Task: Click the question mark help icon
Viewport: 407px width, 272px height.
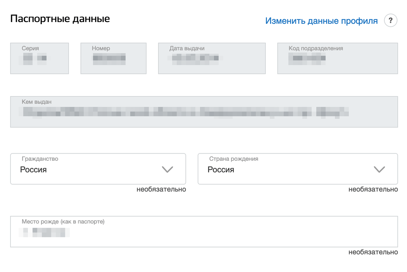Action: click(x=390, y=21)
